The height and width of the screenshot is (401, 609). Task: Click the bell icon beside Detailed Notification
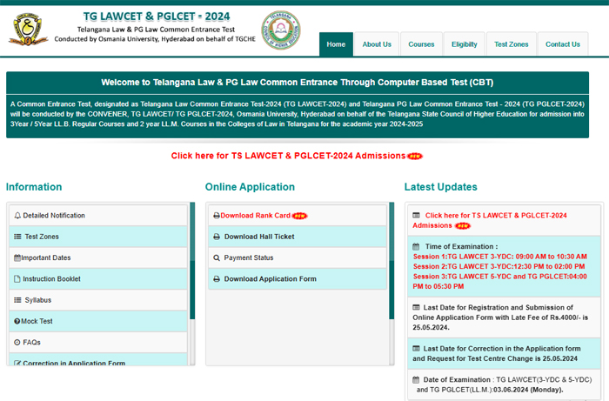(17, 216)
